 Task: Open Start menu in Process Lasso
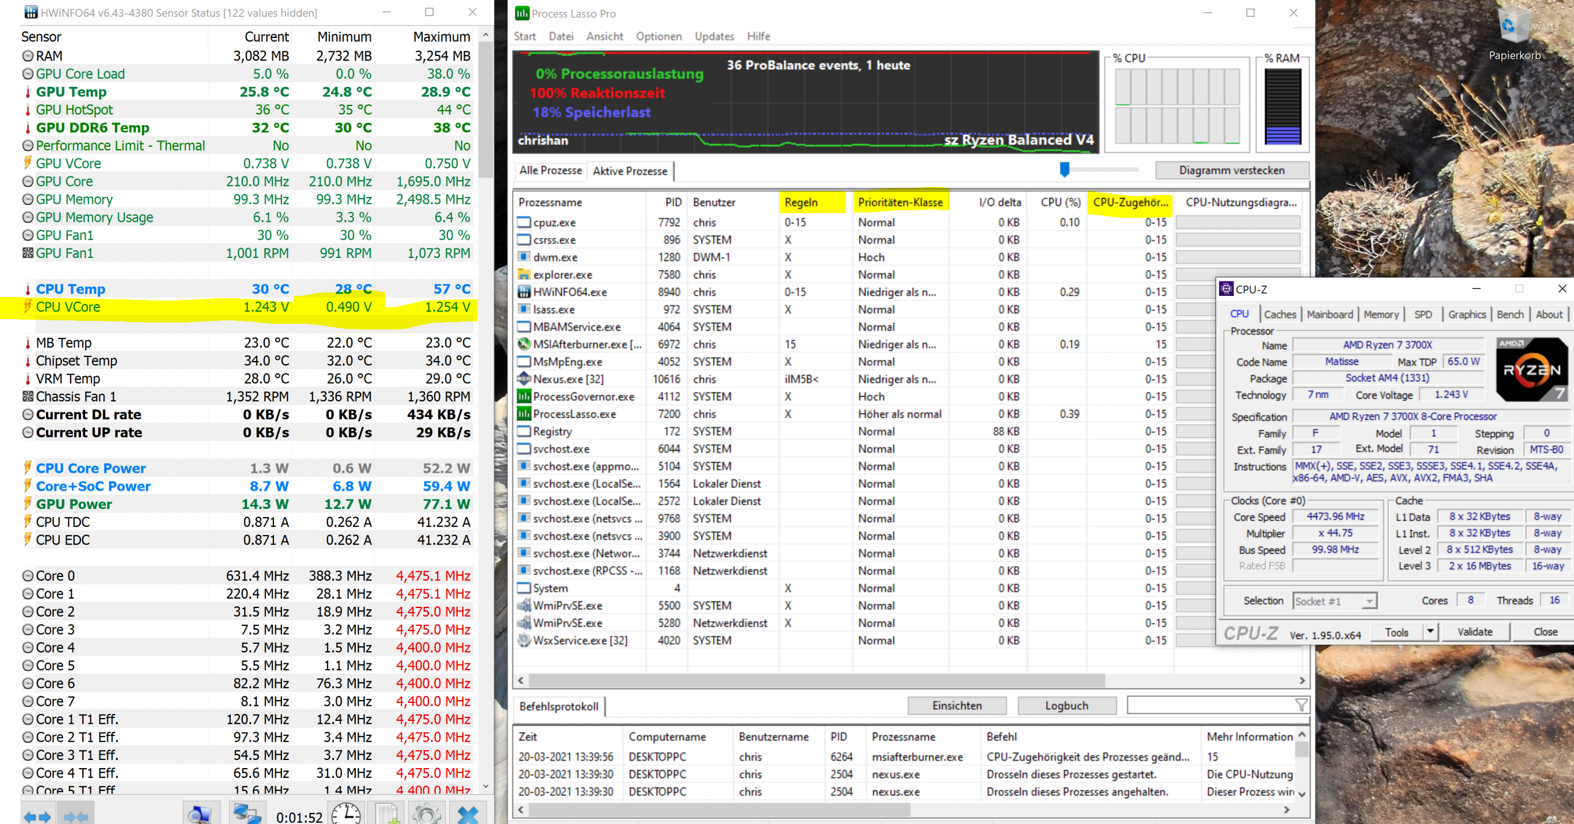click(x=525, y=36)
